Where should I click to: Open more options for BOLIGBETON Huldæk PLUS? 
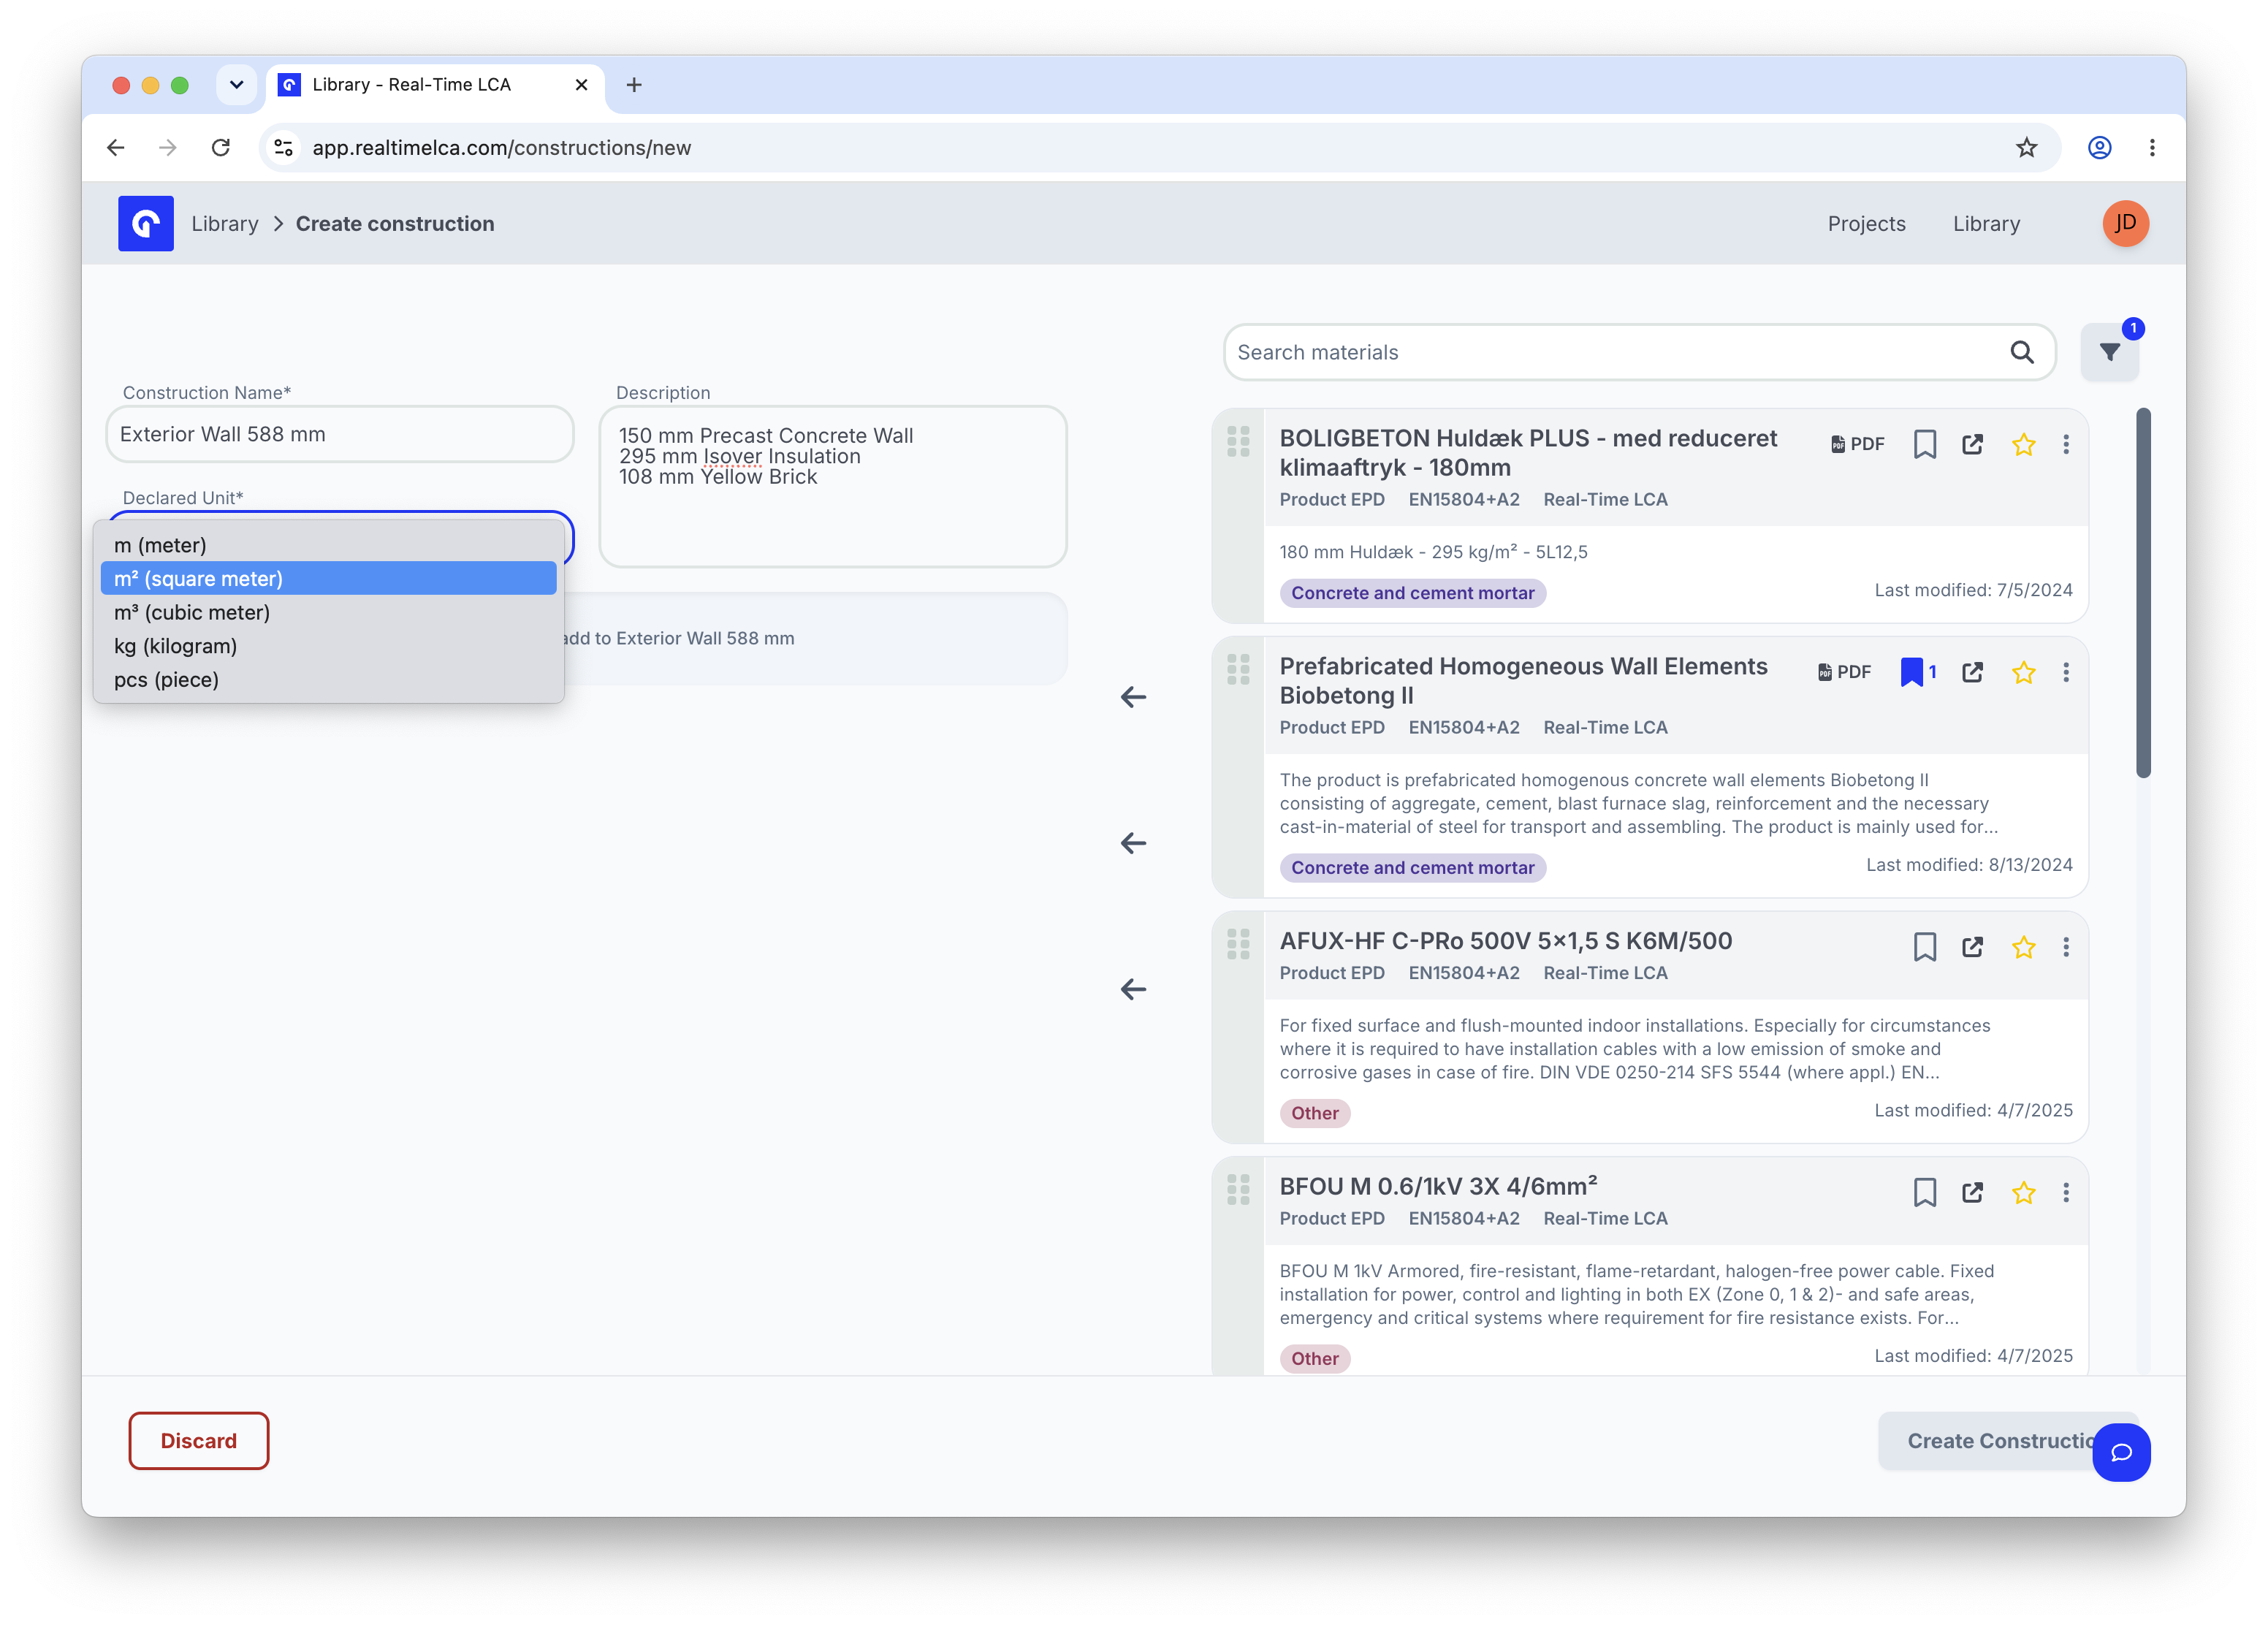tap(2066, 444)
